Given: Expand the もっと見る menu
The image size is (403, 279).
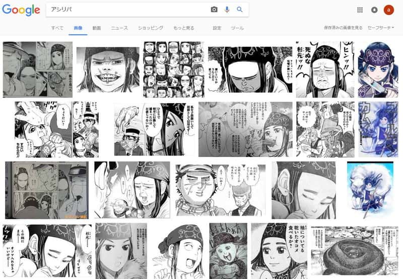Looking at the screenshot, I should pyautogui.click(x=184, y=28).
